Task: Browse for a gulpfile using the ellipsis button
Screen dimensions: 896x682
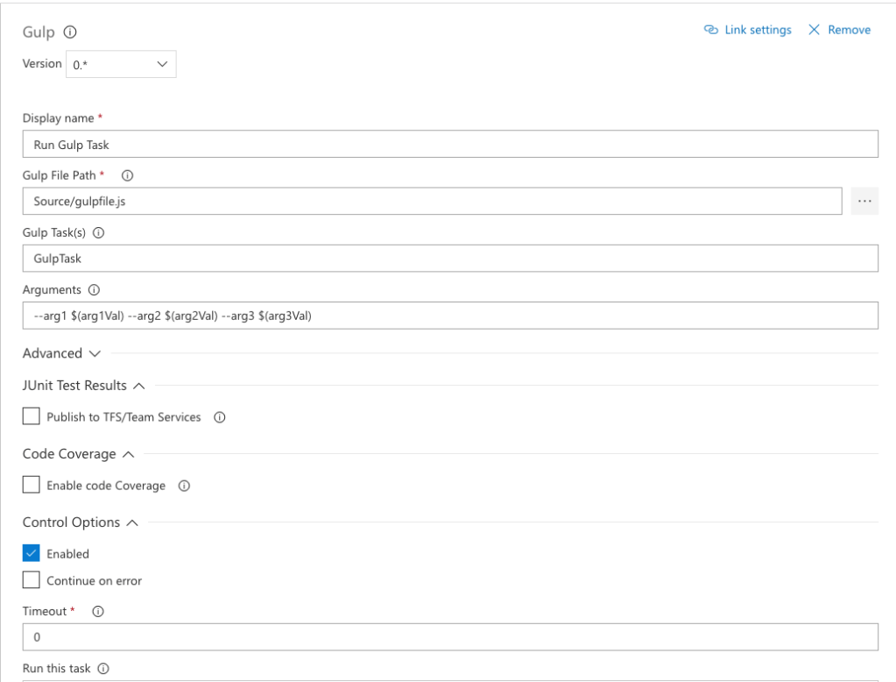Action: [x=864, y=201]
